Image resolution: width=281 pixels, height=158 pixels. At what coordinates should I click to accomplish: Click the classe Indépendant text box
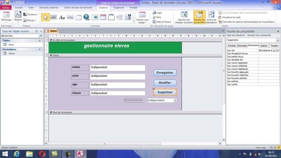[118, 93]
